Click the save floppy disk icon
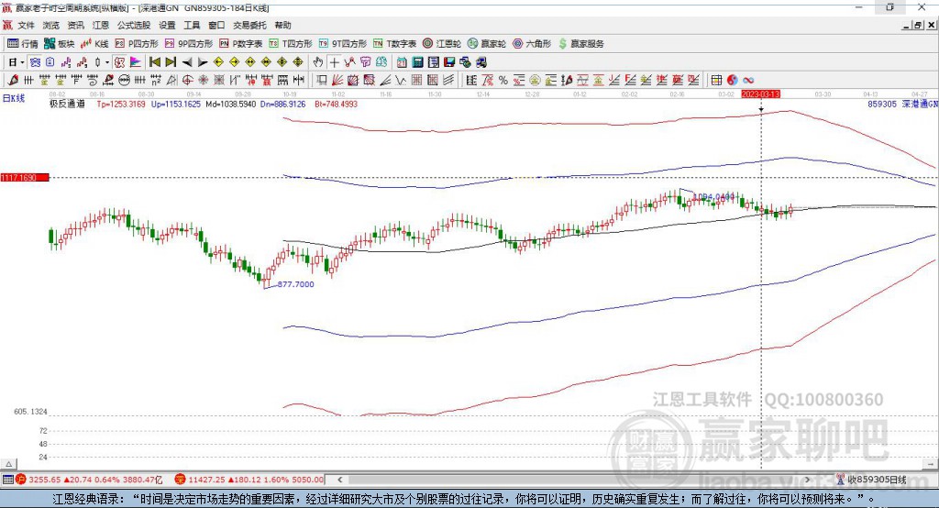939x508 pixels. click(x=449, y=62)
